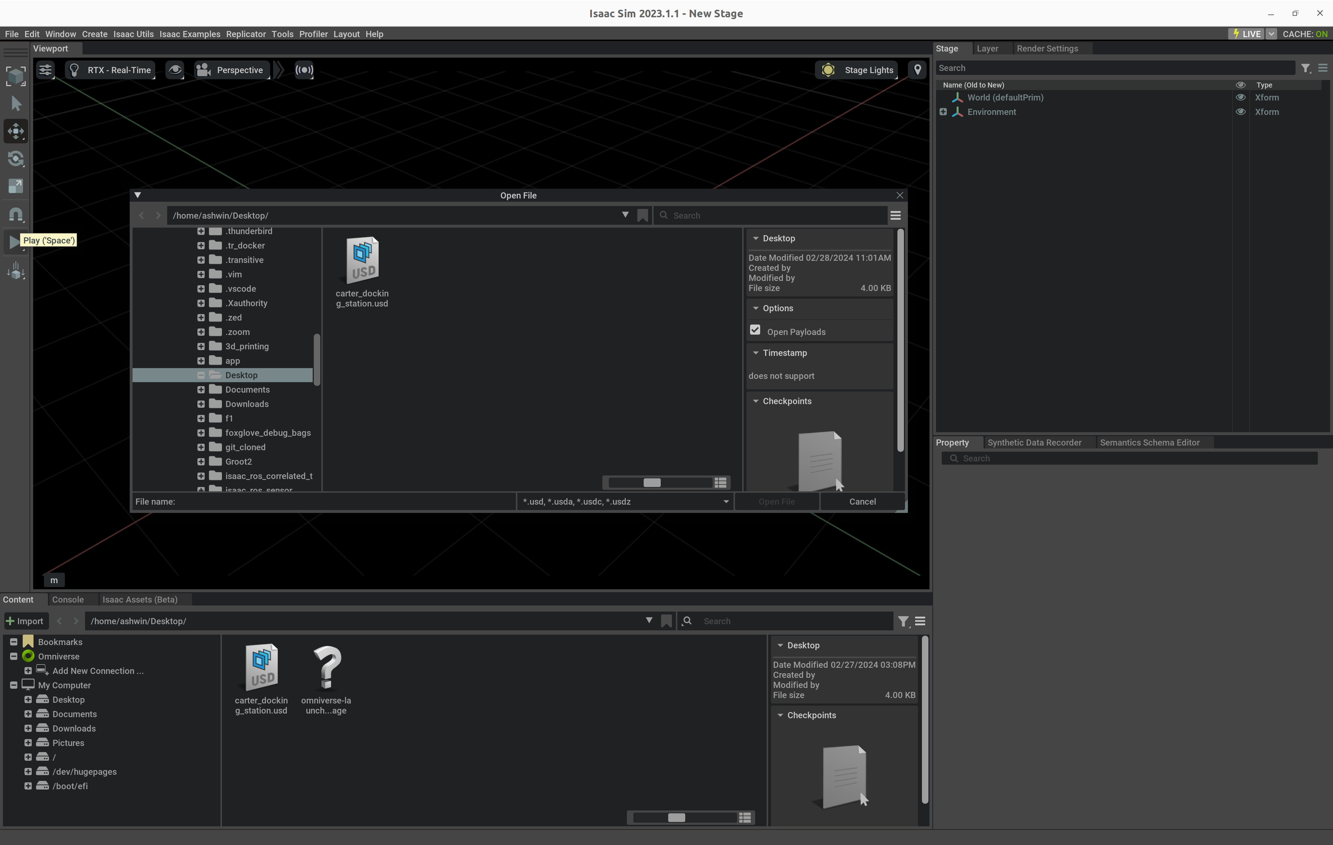The height and width of the screenshot is (845, 1333).
Task: Uncheck the Open Payloads option
Action: [755, 330]
